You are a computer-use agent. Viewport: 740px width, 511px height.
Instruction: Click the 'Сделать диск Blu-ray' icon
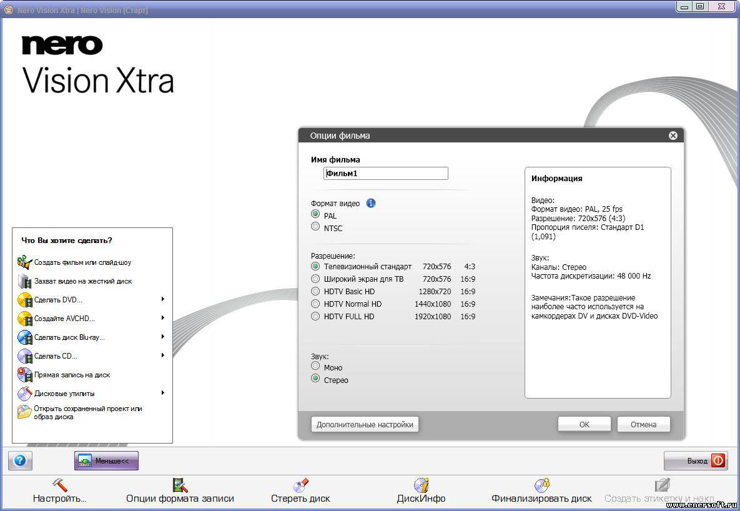[24, 337]
